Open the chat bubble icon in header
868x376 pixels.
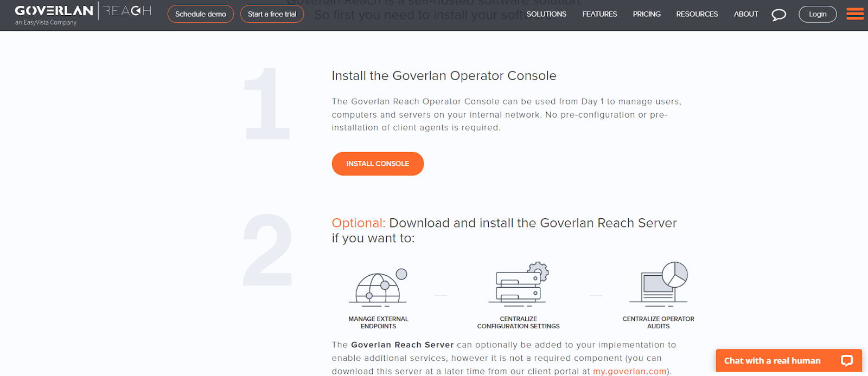778,15
